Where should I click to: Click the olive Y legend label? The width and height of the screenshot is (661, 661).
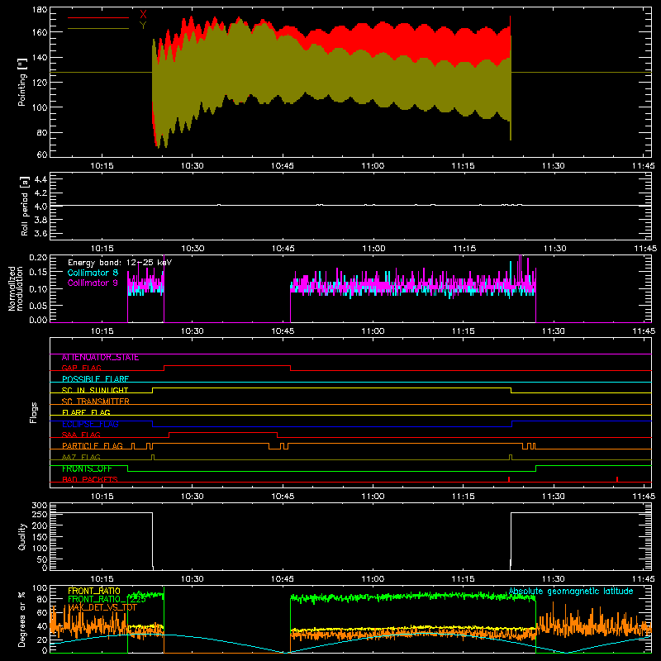(143, 26)
